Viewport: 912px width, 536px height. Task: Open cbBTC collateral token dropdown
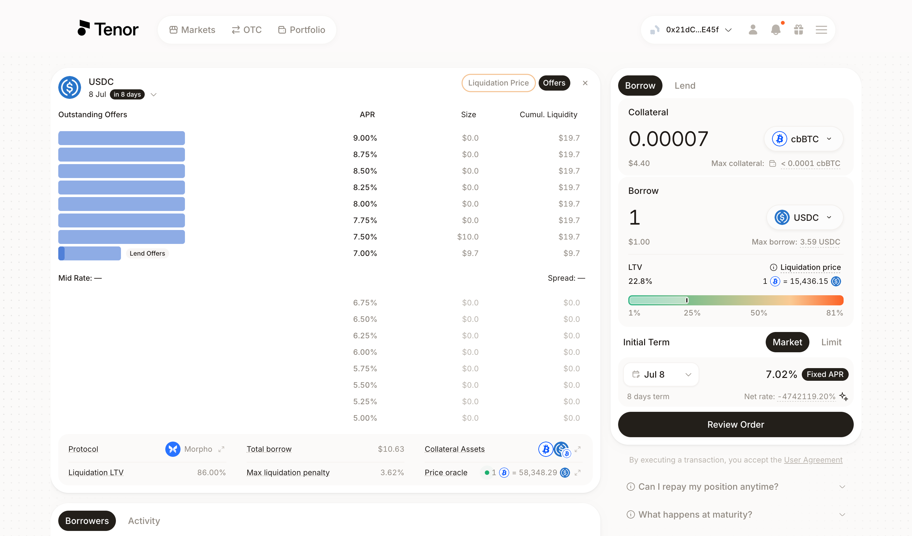tap(803, 139)
